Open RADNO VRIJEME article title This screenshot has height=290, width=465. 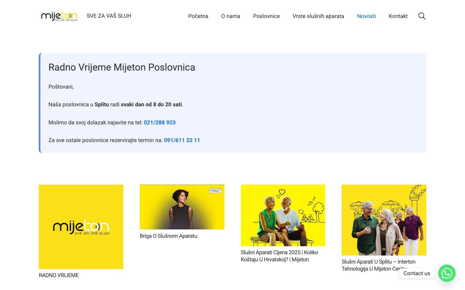[x=59, y=275]
